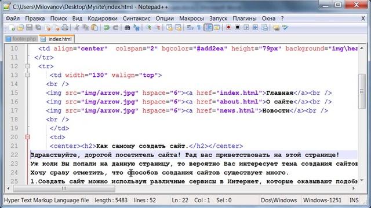Paste from clipboard toolbar icon
371x208 pixels.
[94, 28]
